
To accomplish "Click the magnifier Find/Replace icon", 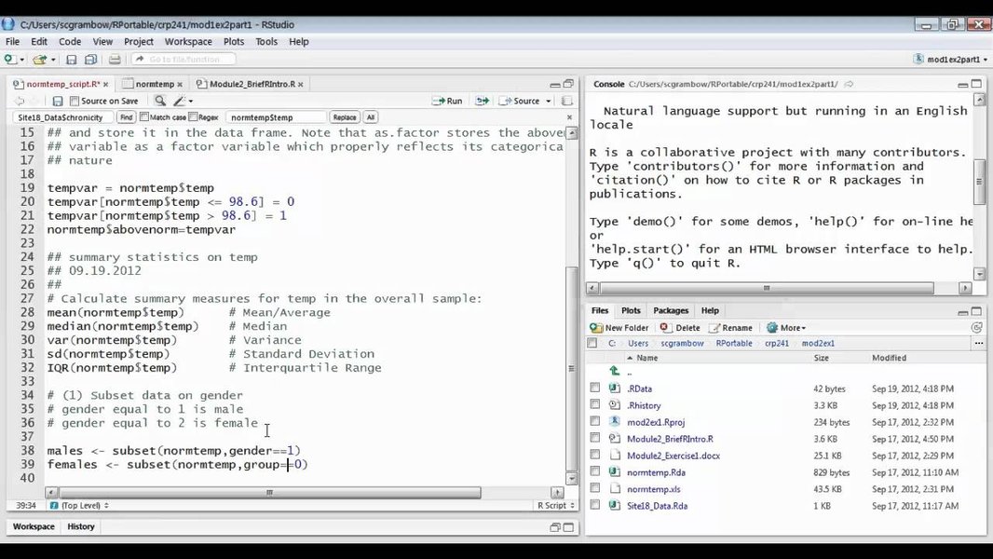I will pyautogui.click(x=160, y=101).
